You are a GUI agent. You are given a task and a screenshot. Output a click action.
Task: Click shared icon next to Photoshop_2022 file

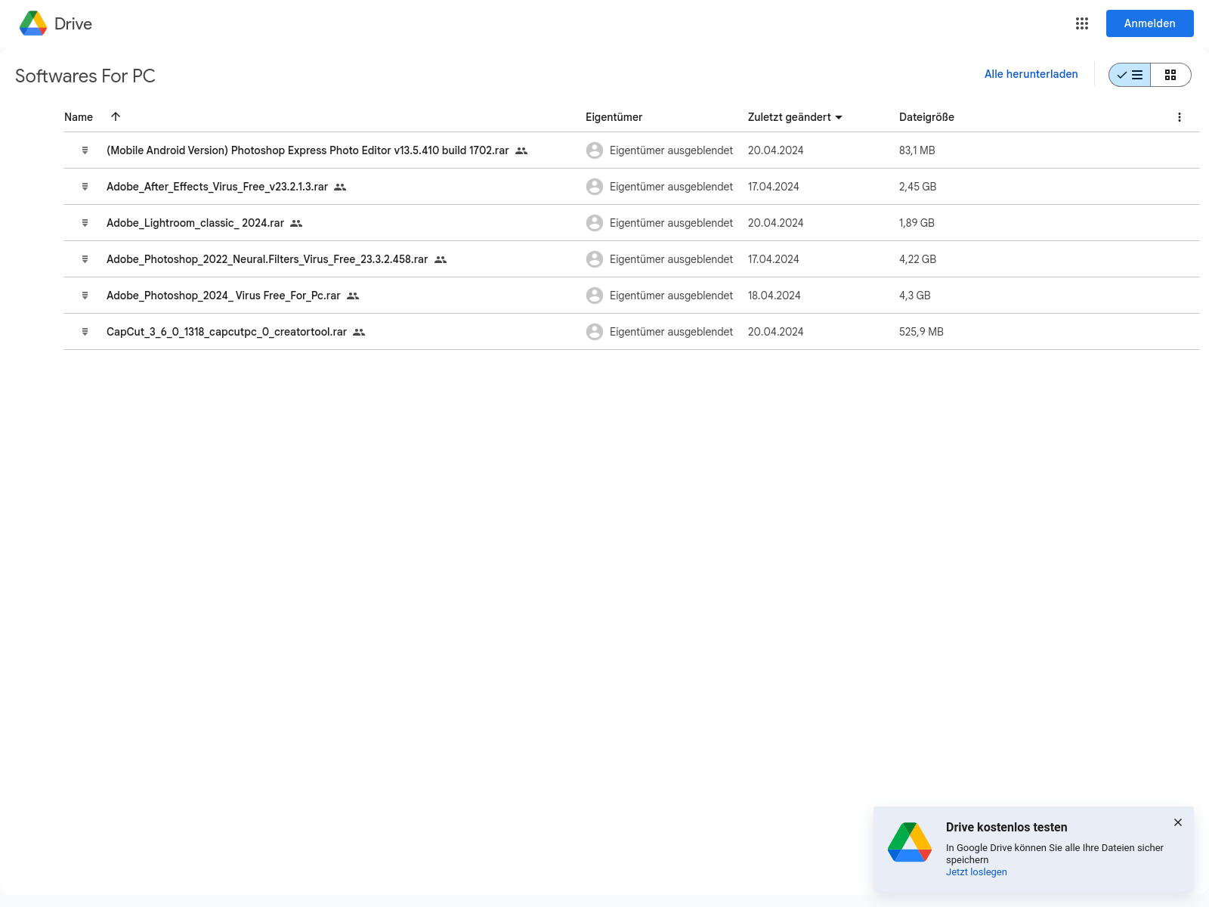441,260
